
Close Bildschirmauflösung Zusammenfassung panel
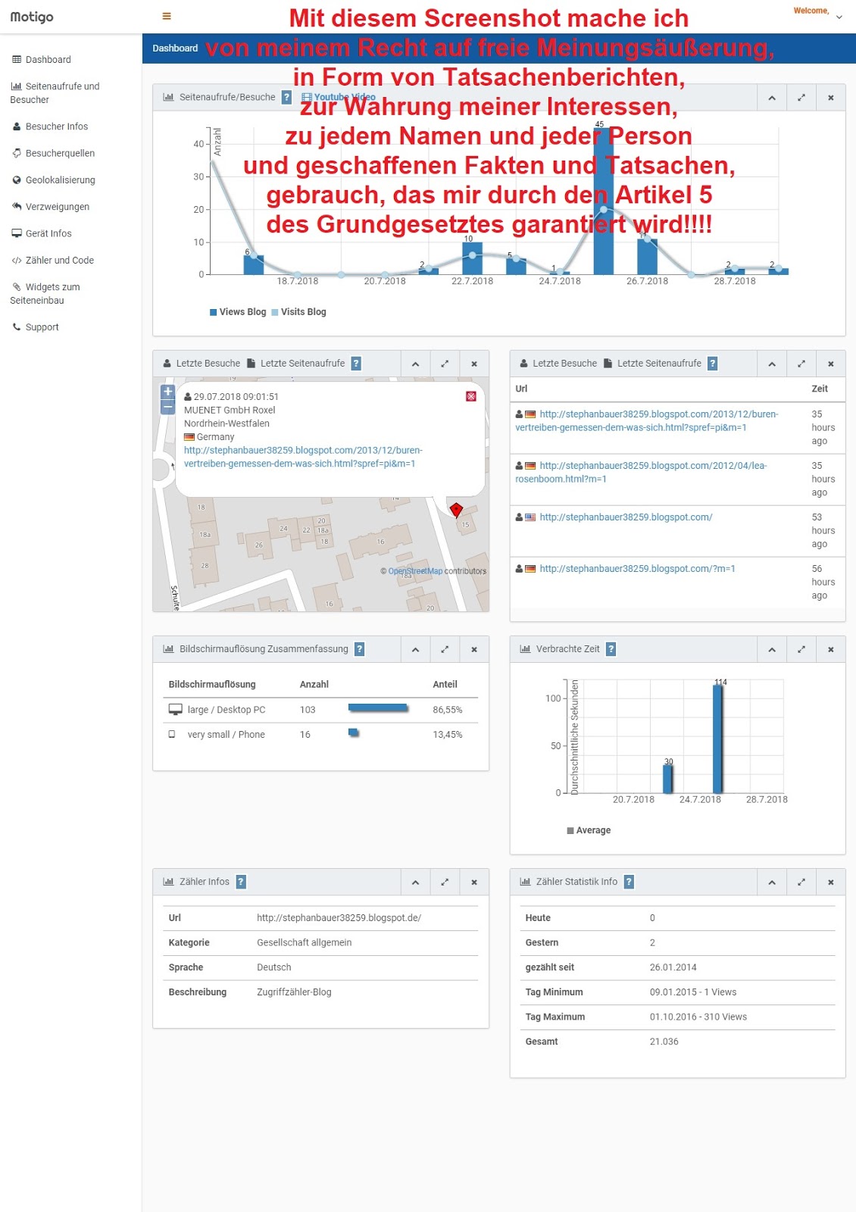474,649
